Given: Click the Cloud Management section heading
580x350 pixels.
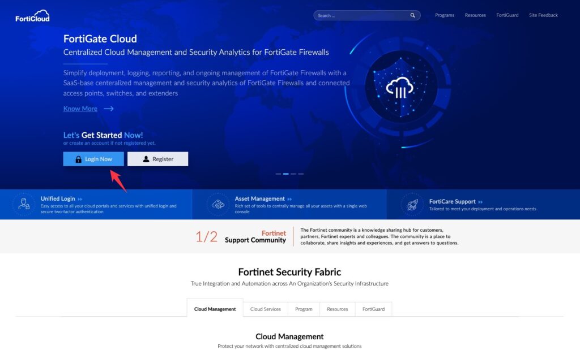Looking at the screenshot, I should pos(289,336).
